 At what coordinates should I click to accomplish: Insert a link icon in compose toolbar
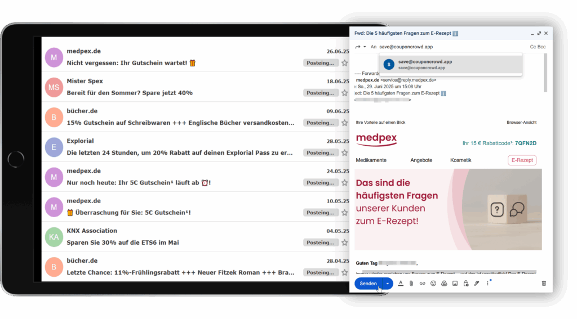pos(423,284)
